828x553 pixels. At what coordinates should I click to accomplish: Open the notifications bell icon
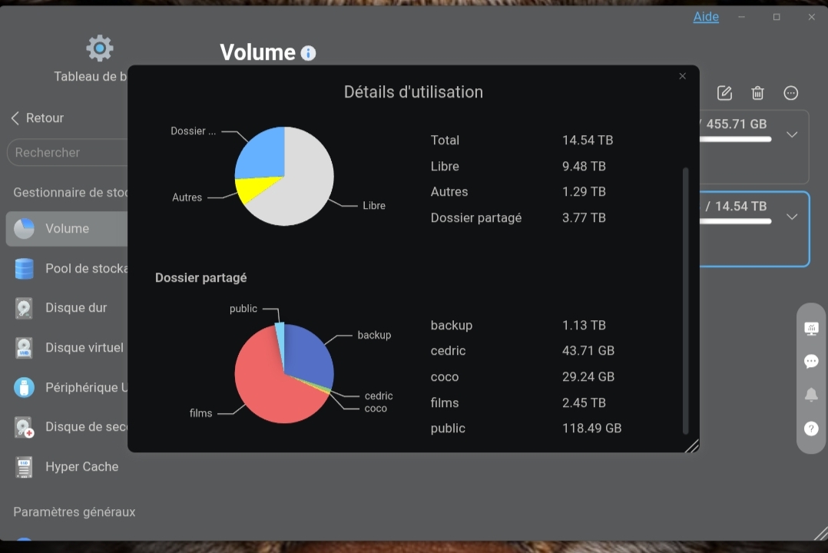[x=811, y=395]
